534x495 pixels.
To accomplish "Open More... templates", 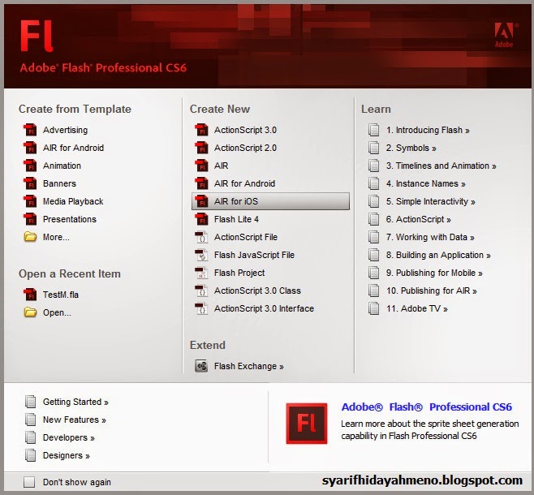I will coord(56,237).
